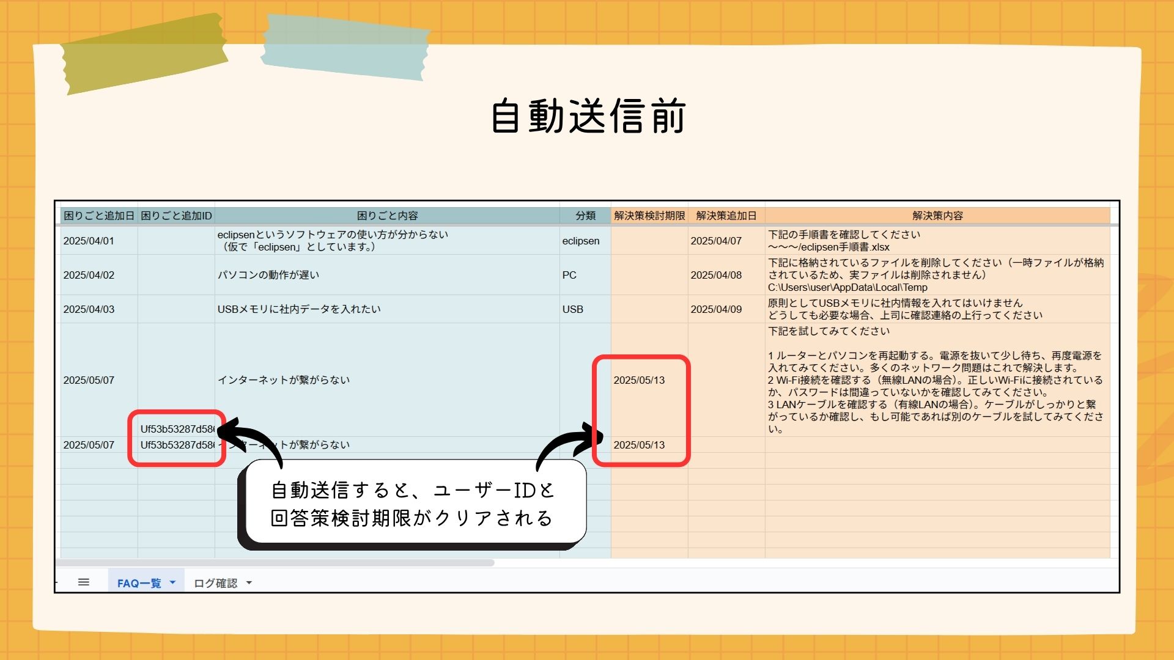Screen dimensions: 1174x660
Task: Select the 解決策検討期限 column header
Action: 649,216
